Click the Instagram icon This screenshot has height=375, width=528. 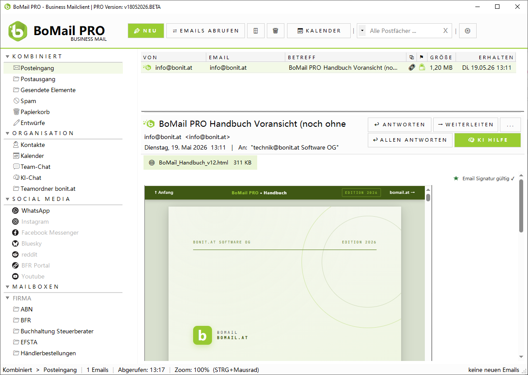(x=15, y=221)
